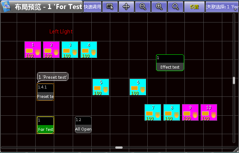Open the 设置 settings button
The image size is (239, 153).
coord(194,7)
